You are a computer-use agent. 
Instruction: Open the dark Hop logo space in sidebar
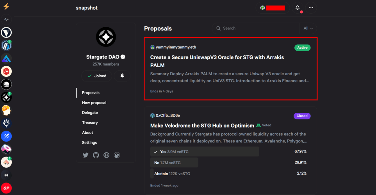[6, 175]
